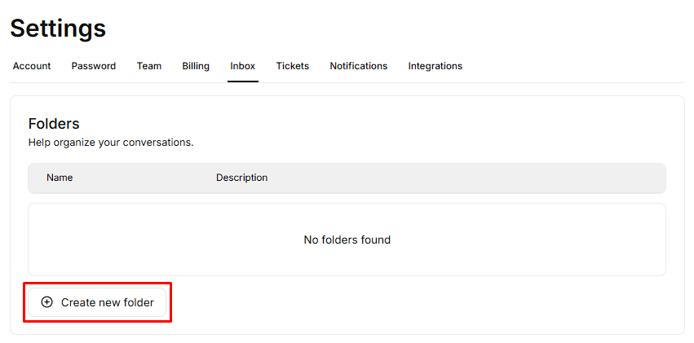The image size is (694, 343).
Task: Click the underline beneath the Inbox tab
Action: point(243,81)
